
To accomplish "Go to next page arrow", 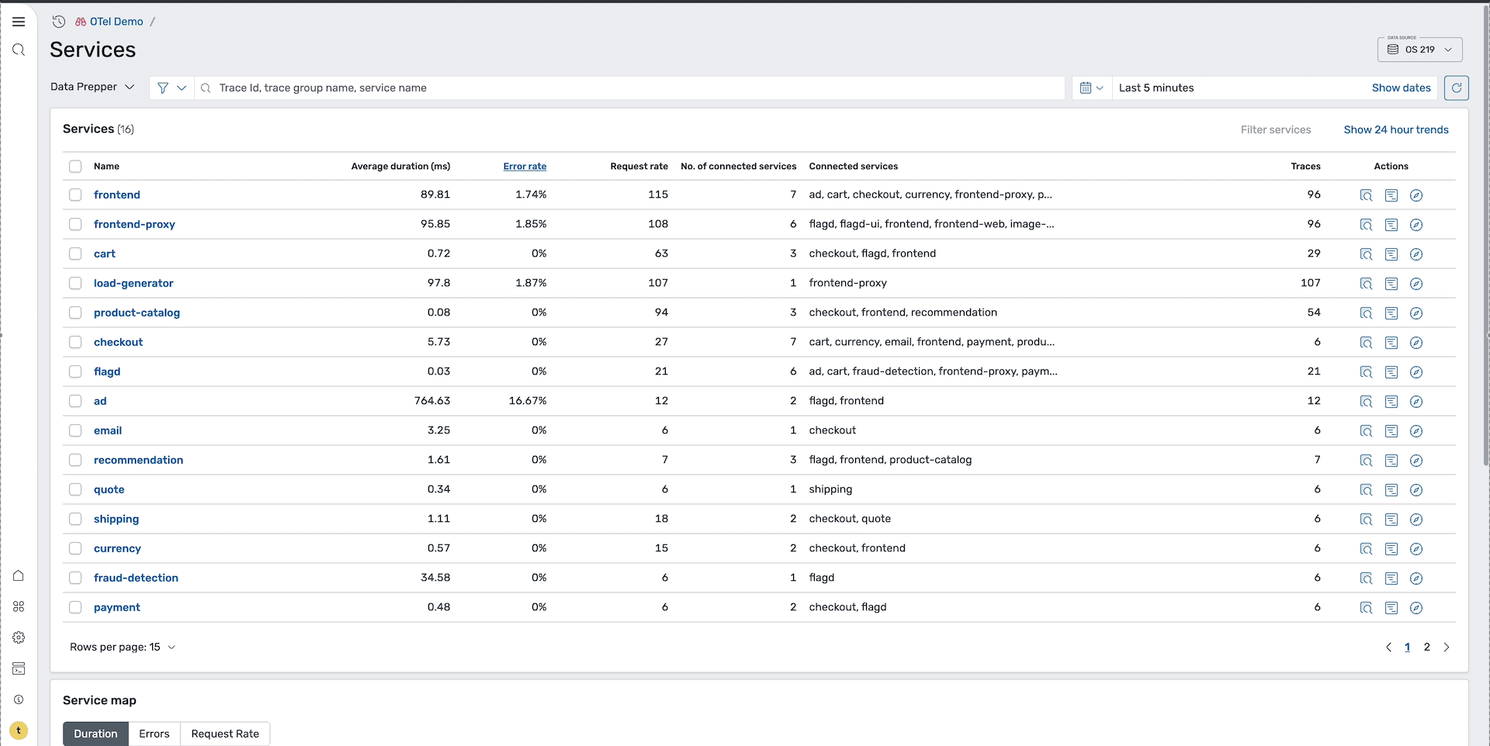I will (1447, 647).
